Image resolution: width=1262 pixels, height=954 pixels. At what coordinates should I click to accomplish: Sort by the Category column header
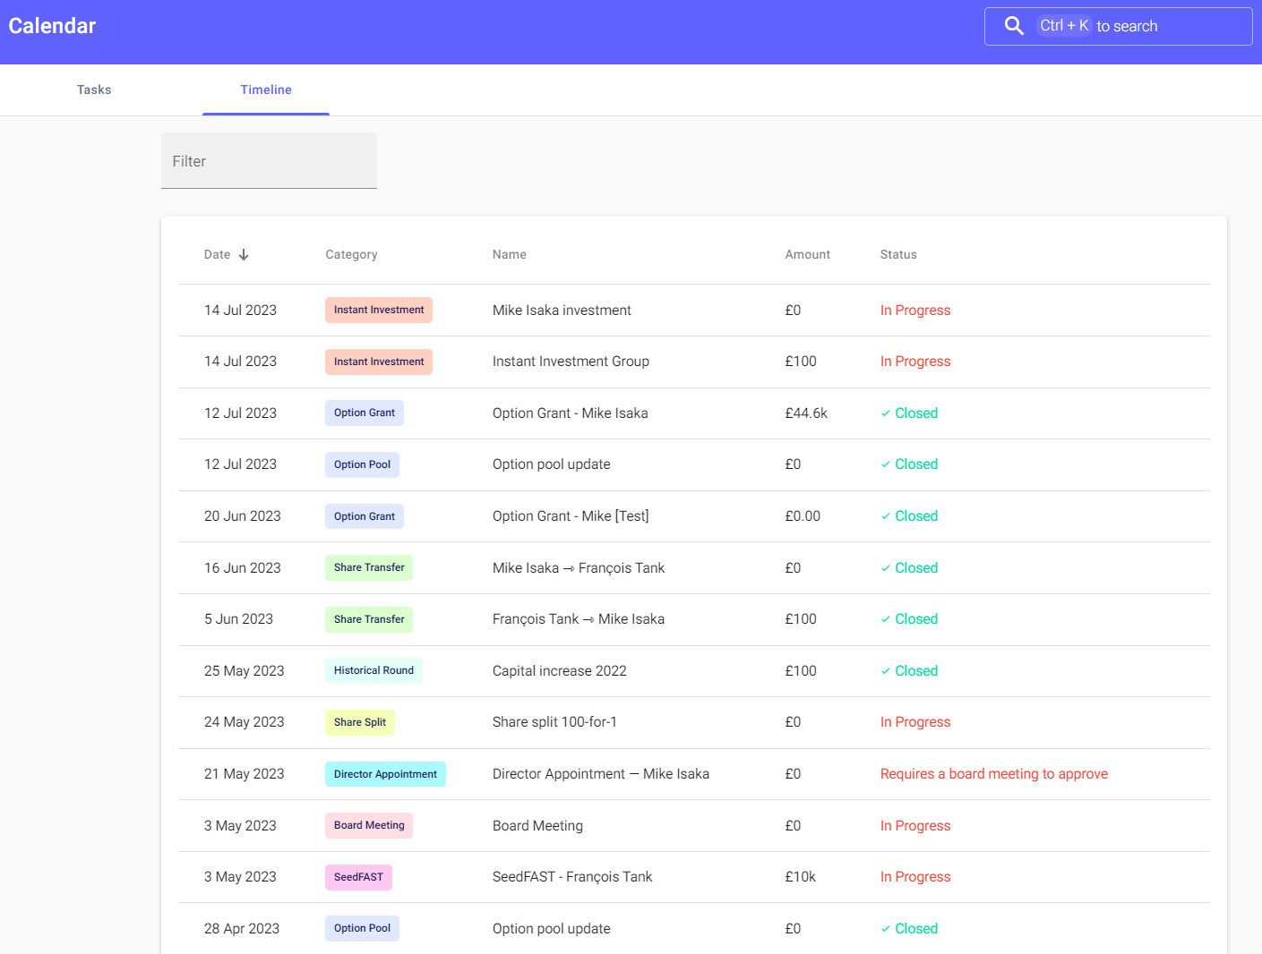click(x=351, y=255)
